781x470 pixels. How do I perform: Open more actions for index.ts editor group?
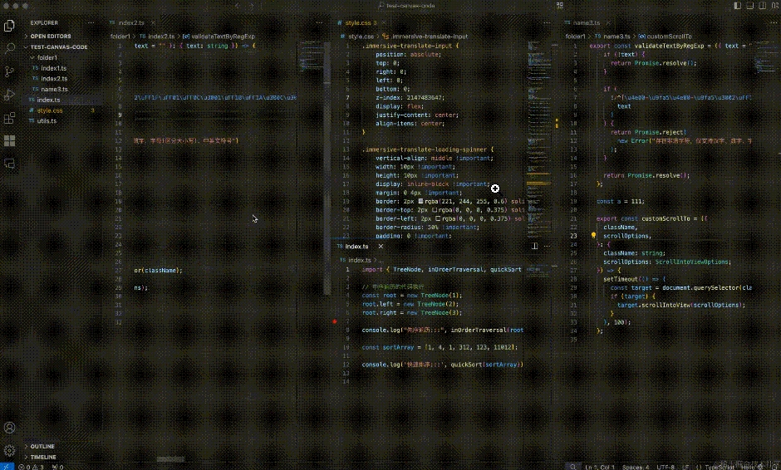click(547, 247)
